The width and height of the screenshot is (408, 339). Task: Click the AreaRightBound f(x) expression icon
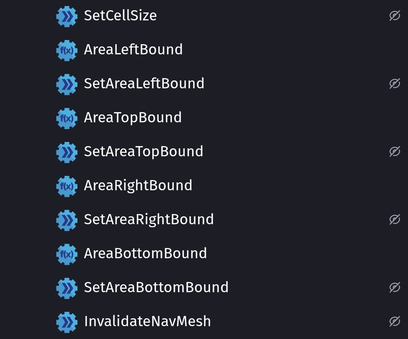pyautogui.click(x=66, y=186)
